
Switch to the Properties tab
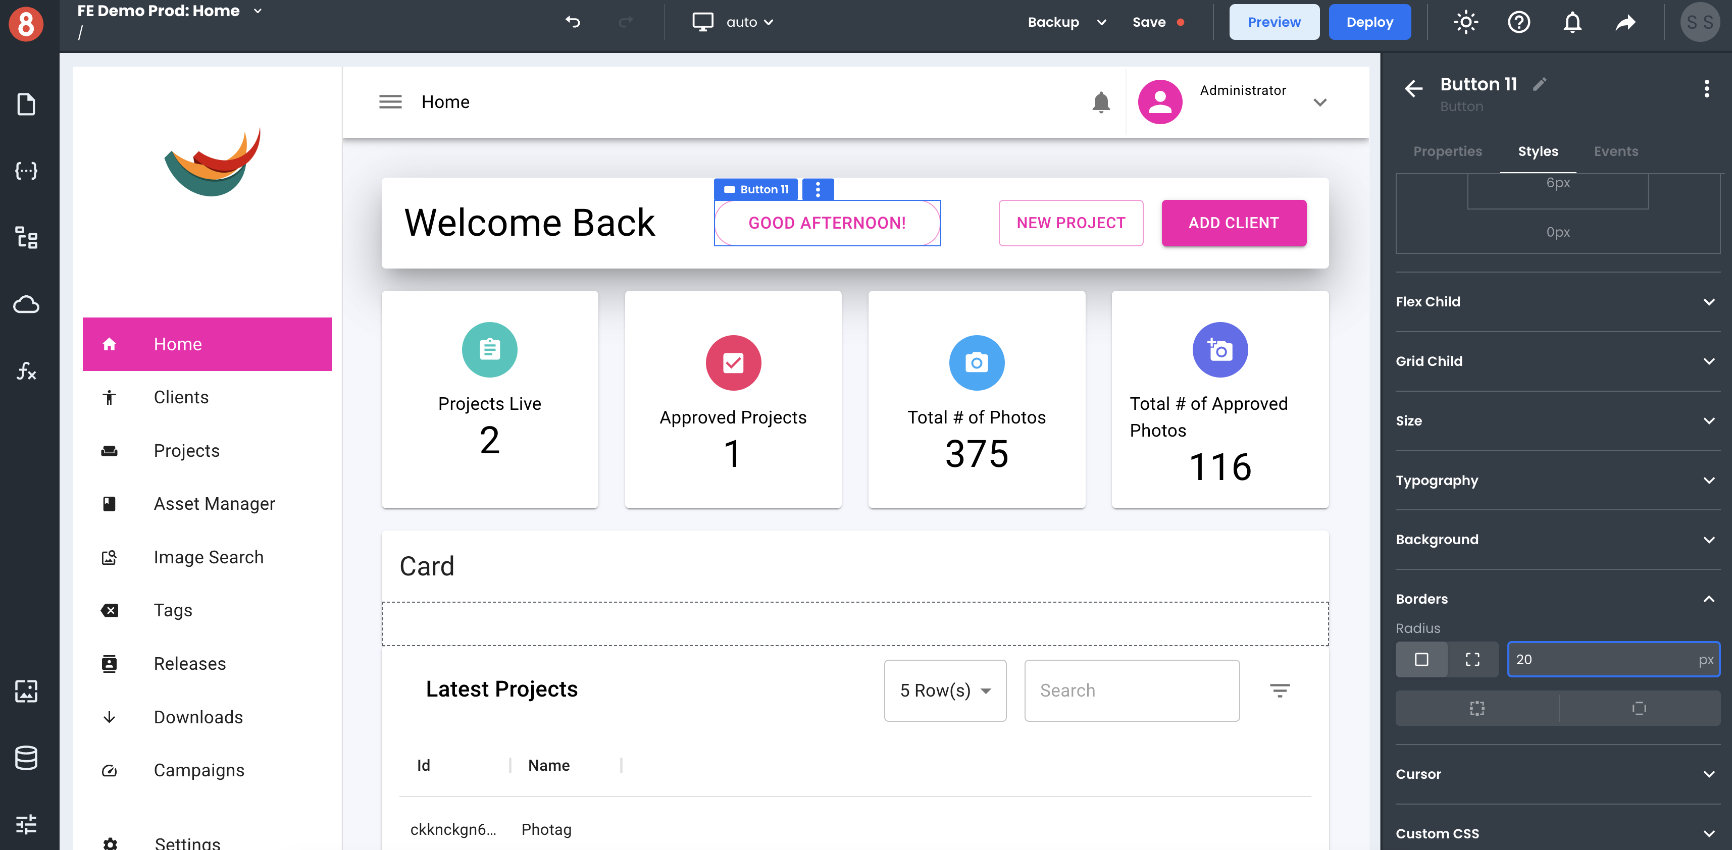pyautogui.click(x=1447, y=151)
